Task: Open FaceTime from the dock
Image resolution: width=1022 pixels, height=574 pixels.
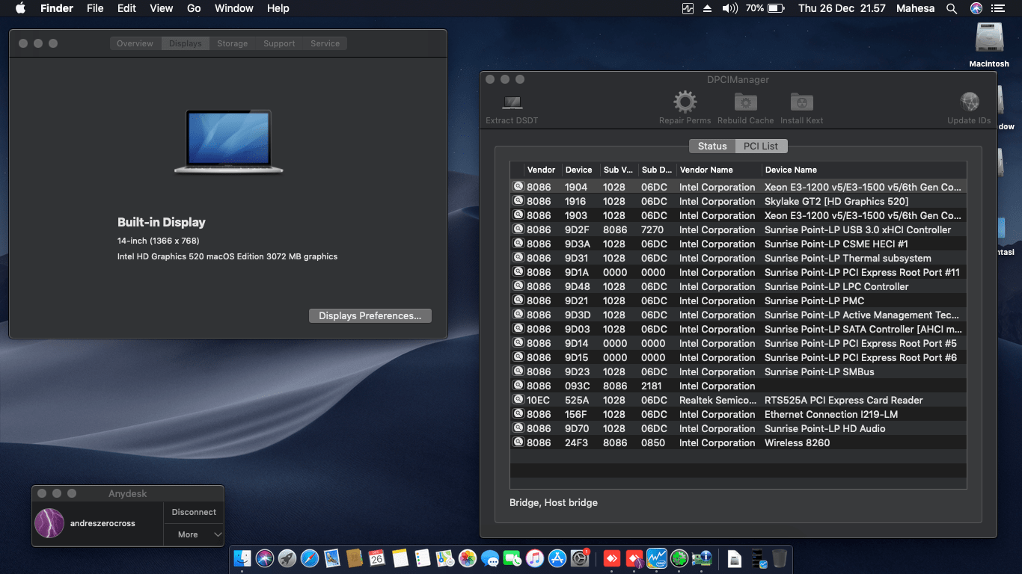Action: (x=512, y=558)
